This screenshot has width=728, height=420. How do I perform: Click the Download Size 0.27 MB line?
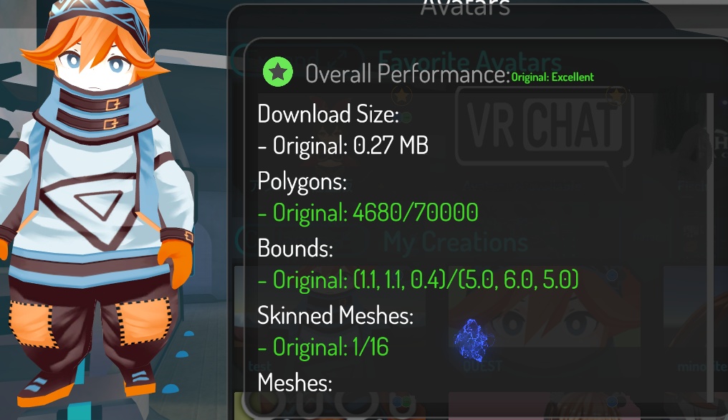pyautogui.click(x=343, y=145)
